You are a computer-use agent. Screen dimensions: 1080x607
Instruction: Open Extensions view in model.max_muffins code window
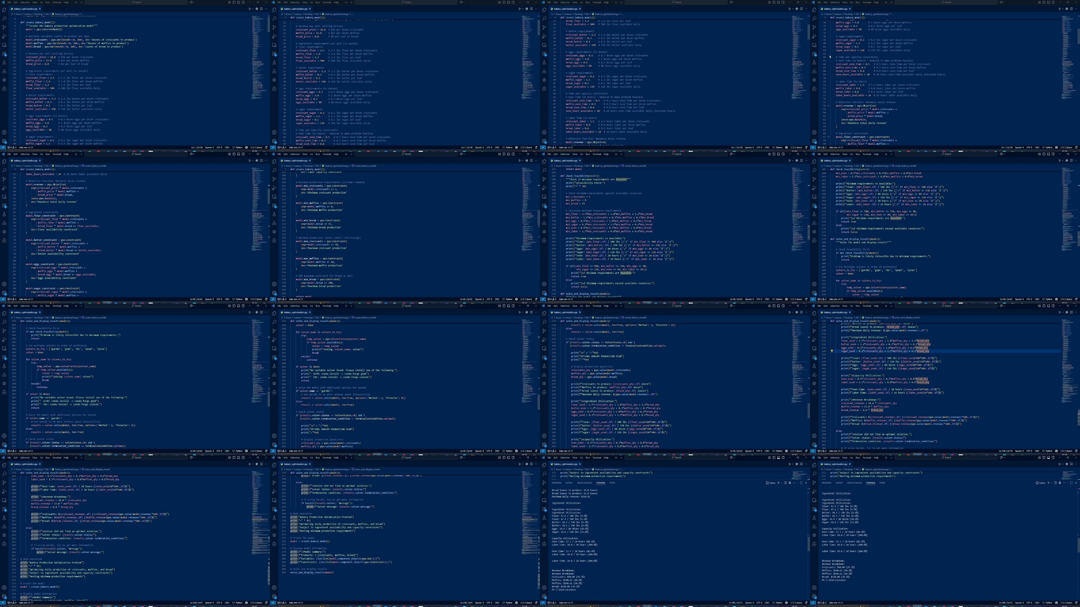point(274,206)
